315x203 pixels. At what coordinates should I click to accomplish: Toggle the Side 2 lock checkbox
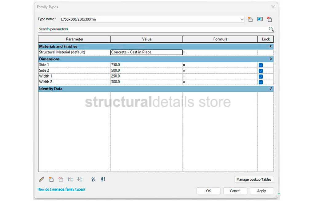point(261,71)
